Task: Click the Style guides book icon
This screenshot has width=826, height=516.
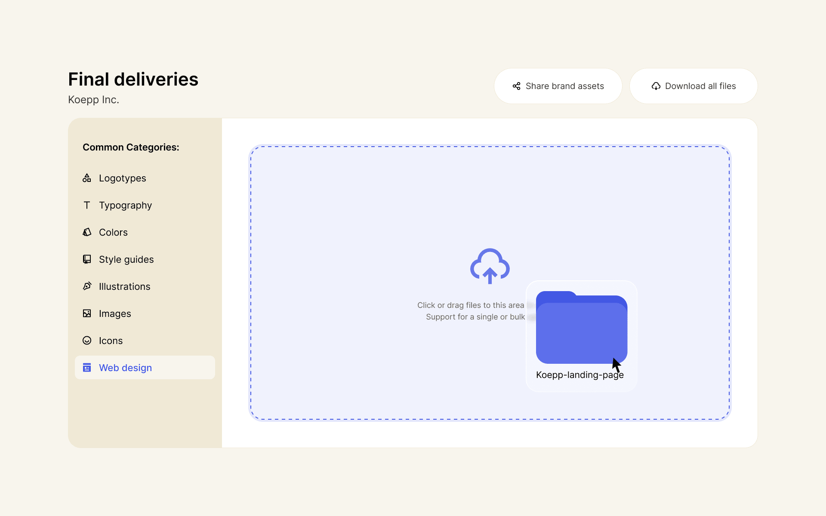Action: pyautogui.click(x=87, y=259)
